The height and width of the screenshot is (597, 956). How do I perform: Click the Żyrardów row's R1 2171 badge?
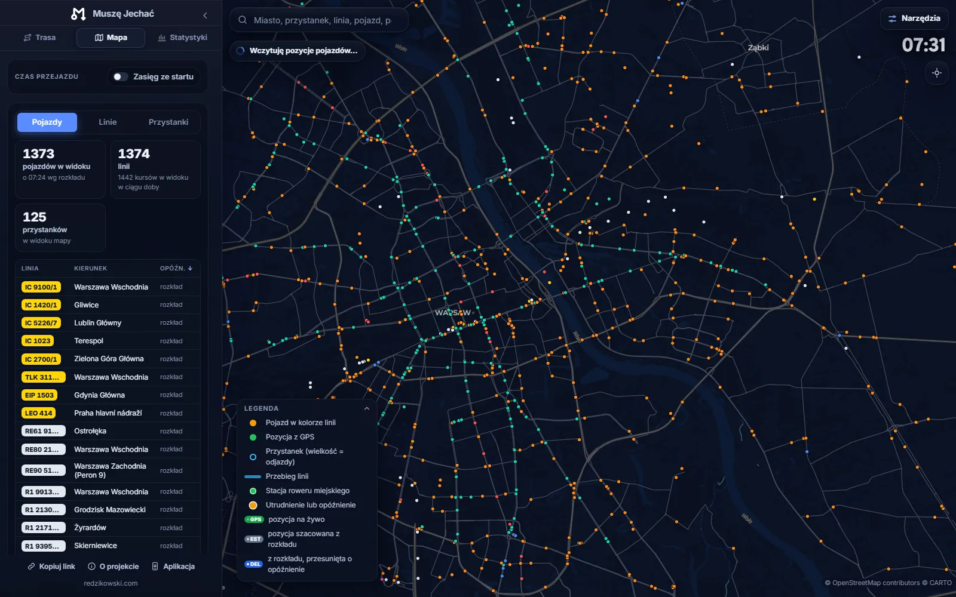[44, 528]
